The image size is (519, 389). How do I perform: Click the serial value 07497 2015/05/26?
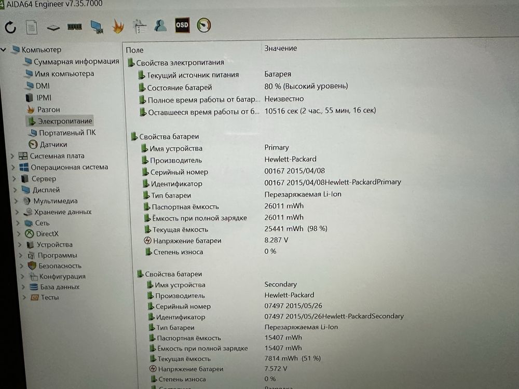tap(293, 305)
